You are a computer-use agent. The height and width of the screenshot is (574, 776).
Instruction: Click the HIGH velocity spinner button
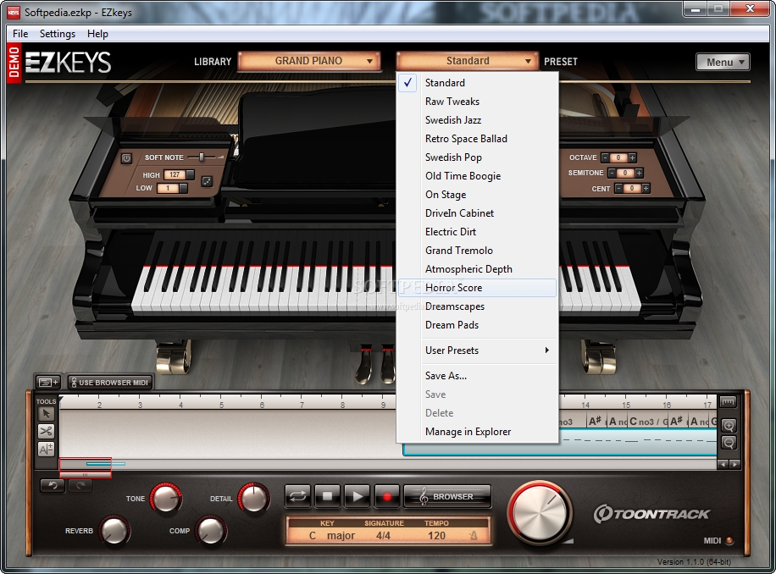click(190, 174)
